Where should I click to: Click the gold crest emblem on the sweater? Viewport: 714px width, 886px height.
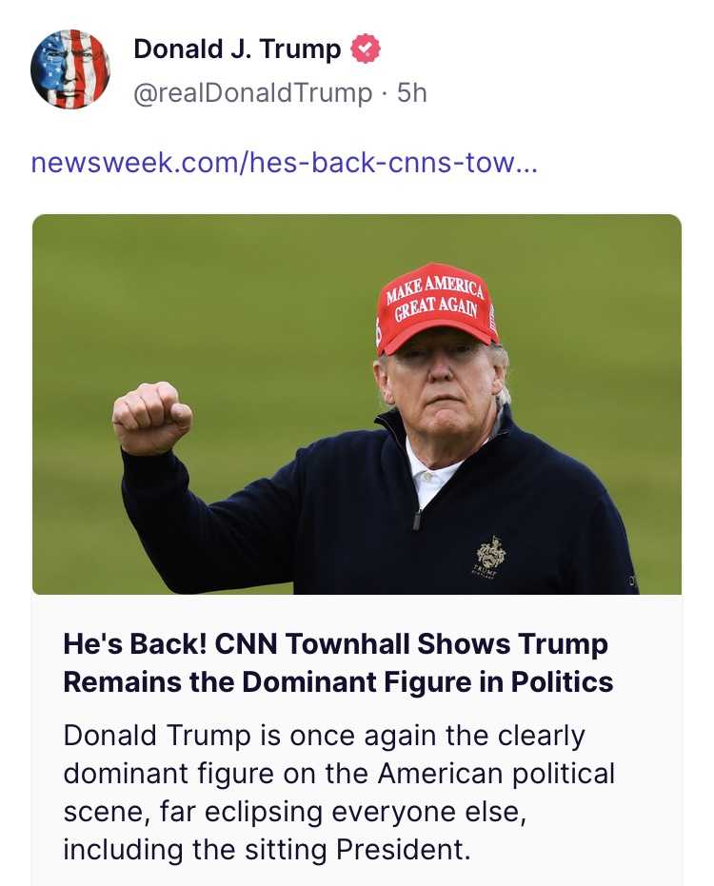point(491,551)
